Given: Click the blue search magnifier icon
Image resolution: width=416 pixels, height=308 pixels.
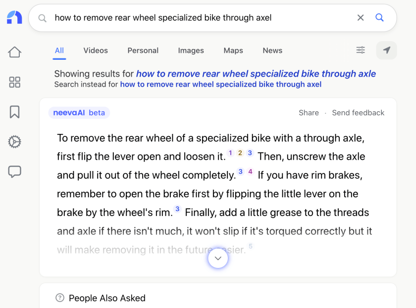Looking at the screenshot, I should 380,18.
